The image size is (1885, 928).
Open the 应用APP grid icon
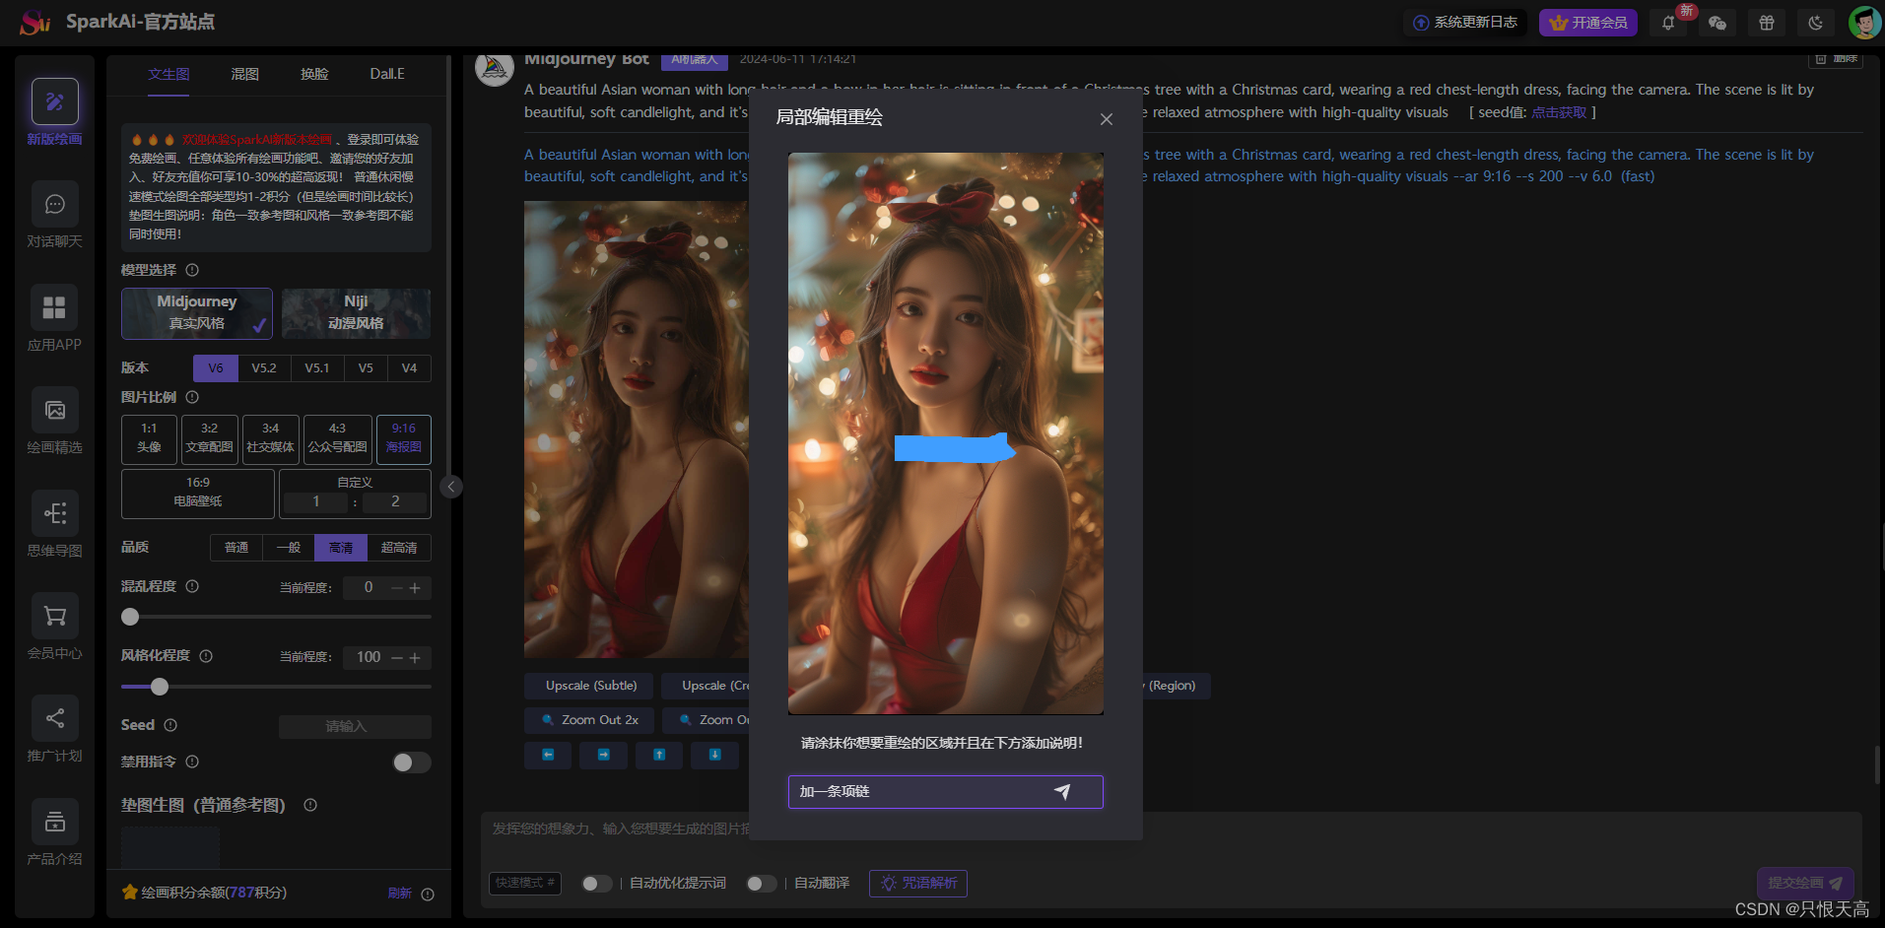point(55,307)
